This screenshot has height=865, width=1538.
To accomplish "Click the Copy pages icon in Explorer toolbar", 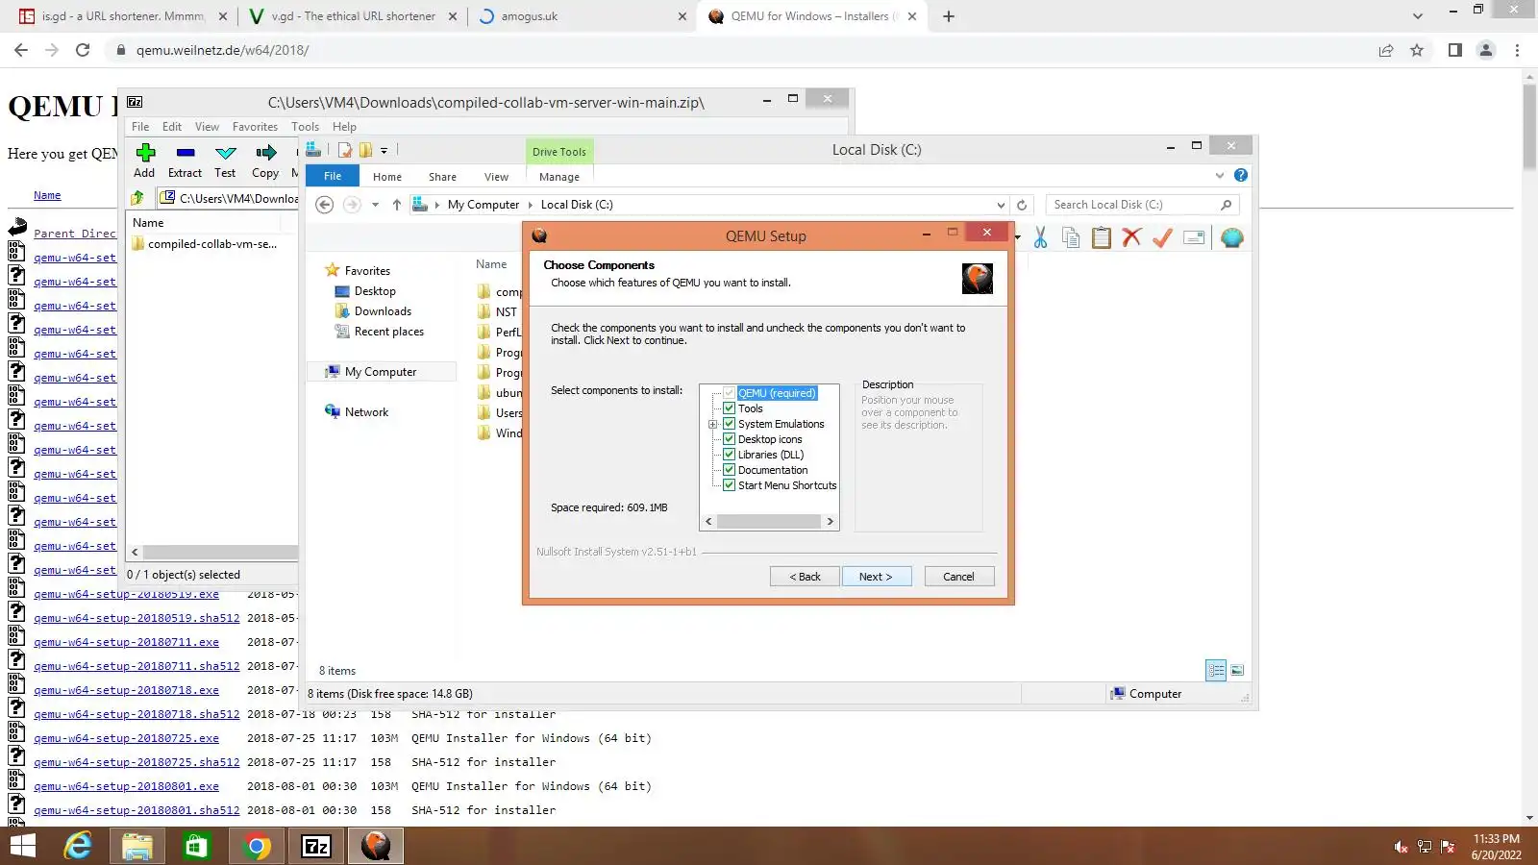I will [1071, 238].
